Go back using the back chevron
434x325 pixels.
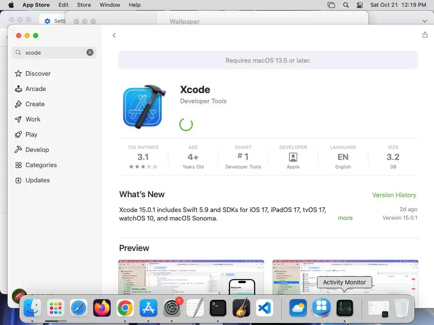point(114,36)
